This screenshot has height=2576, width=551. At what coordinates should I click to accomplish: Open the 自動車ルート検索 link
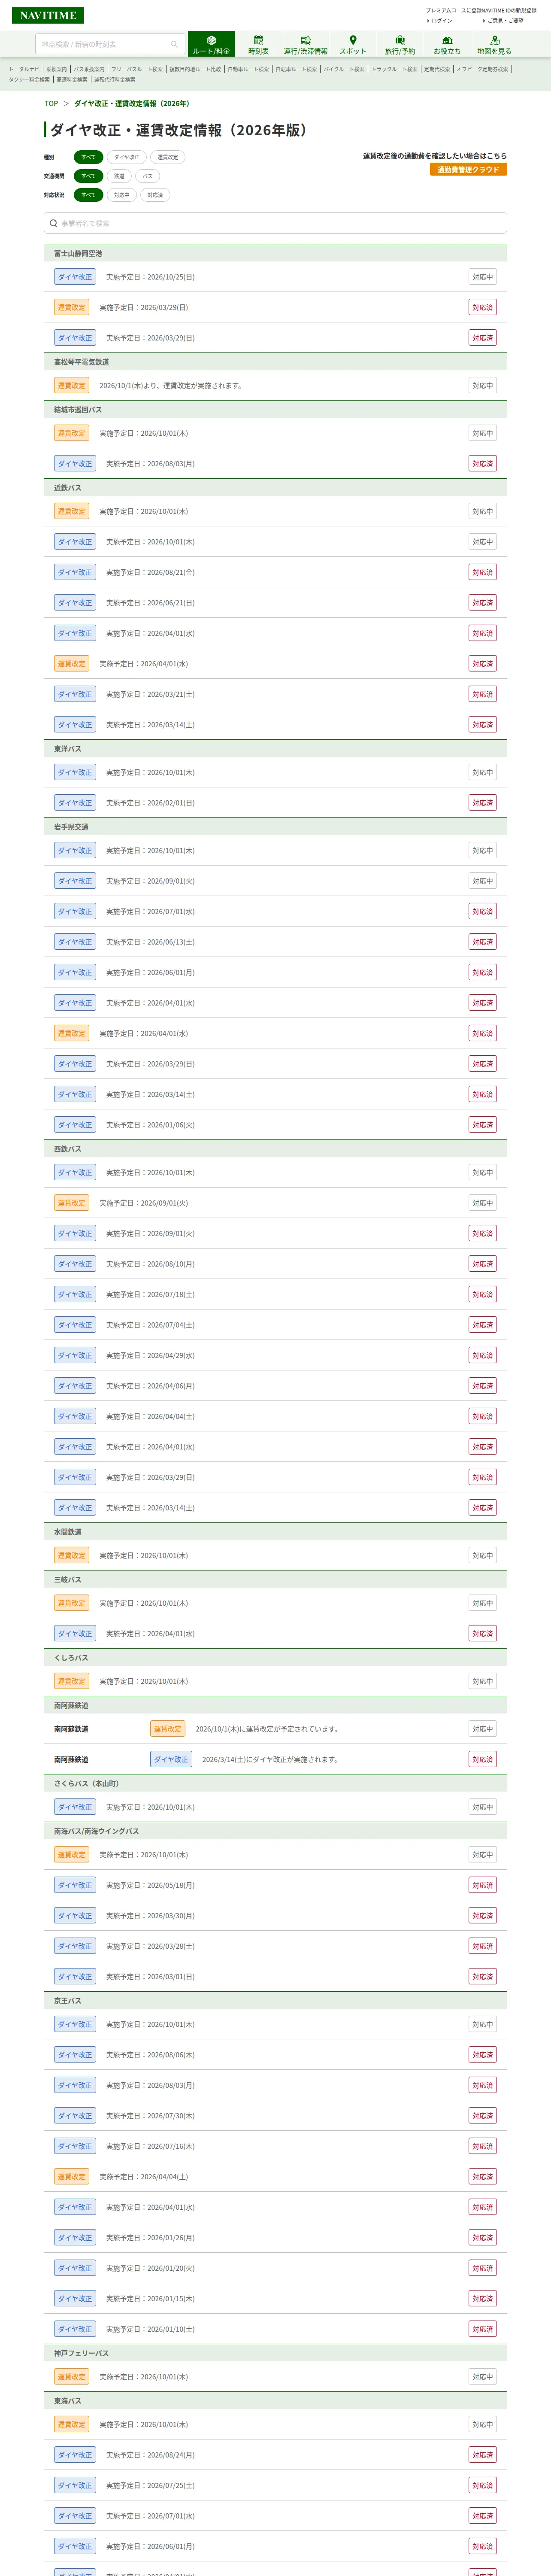248,69
